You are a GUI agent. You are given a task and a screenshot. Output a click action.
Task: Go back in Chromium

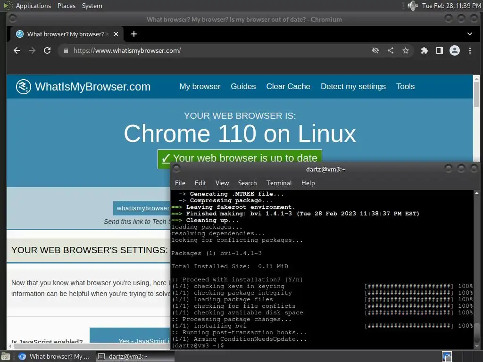click(x=17, y=50)
